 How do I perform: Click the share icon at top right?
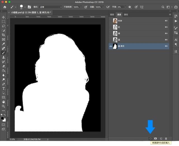pos(176,7)
